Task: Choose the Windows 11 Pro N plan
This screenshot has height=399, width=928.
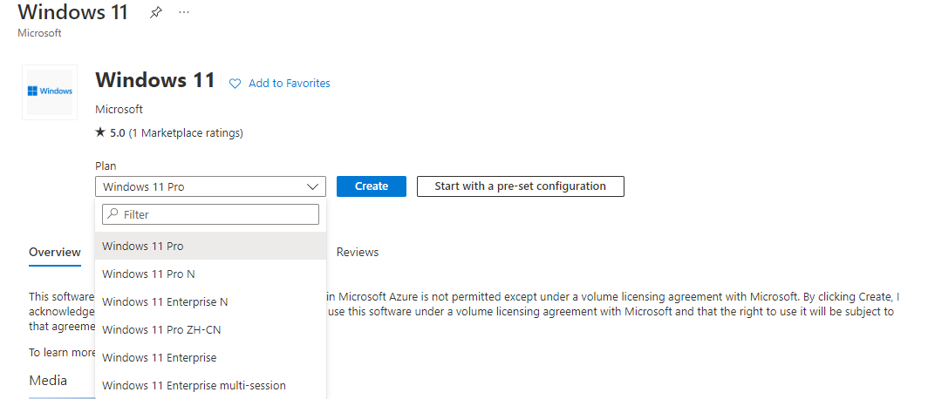Action: tap(148, 274)
